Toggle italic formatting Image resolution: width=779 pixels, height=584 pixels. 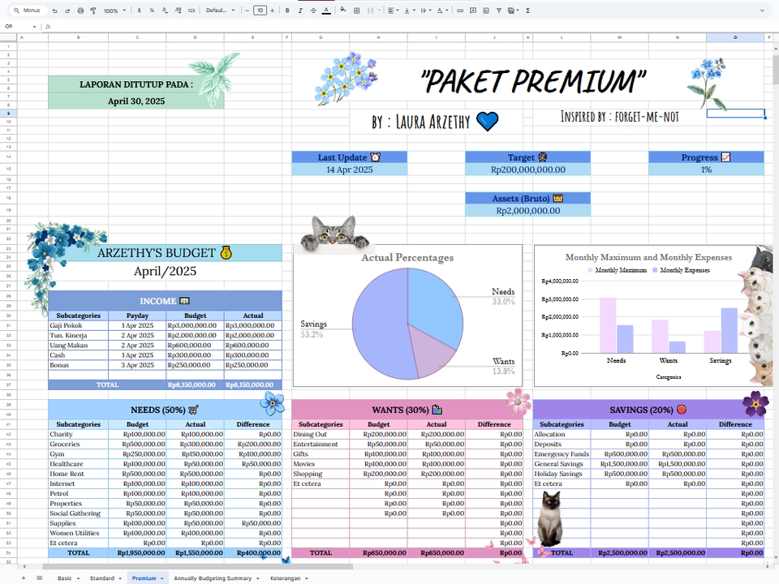(x=300, y=10)
